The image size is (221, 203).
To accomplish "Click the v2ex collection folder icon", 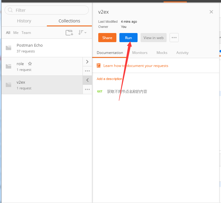I will [8, 85].
